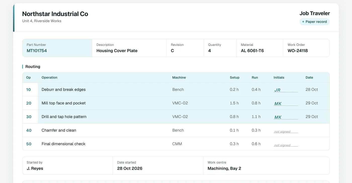Click material value AL 6061-T6
Image resolution: width=352 pixels, height=183 pixels.
[252, 51]
